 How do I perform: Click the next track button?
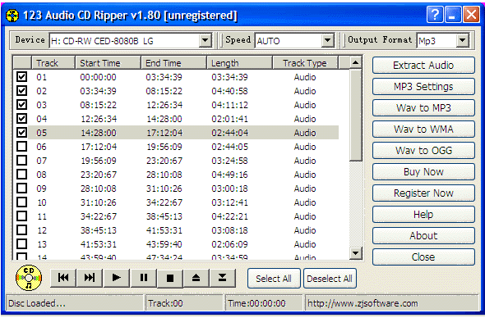[90, 278]
